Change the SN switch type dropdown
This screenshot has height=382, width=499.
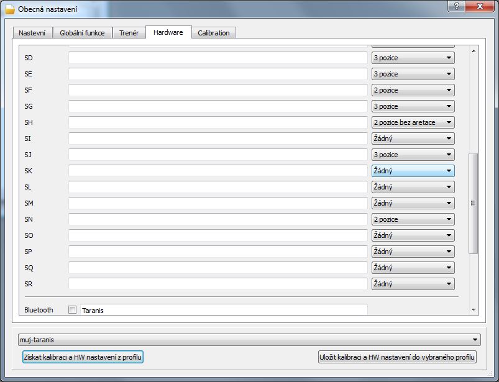413,219
